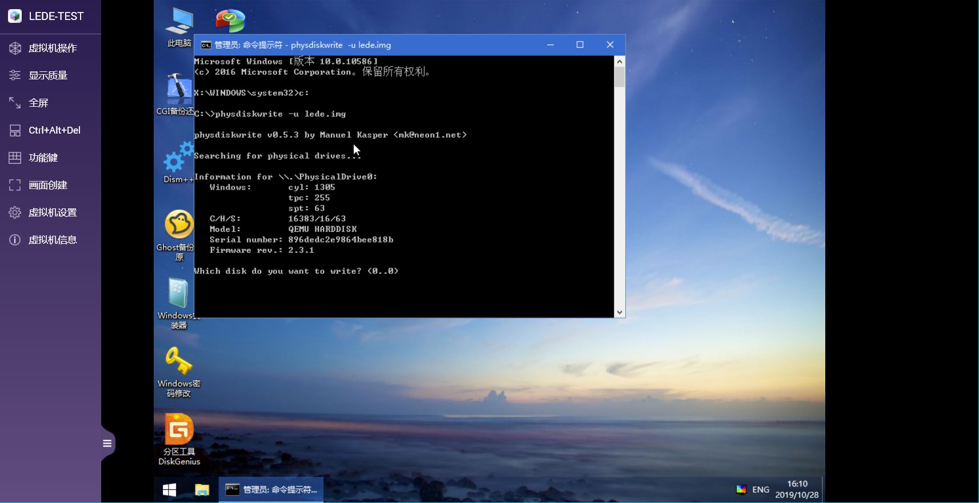The image size is (979, 503).
Task: Click the 虚拟机操作 cube icon
Action: [15, 48]
